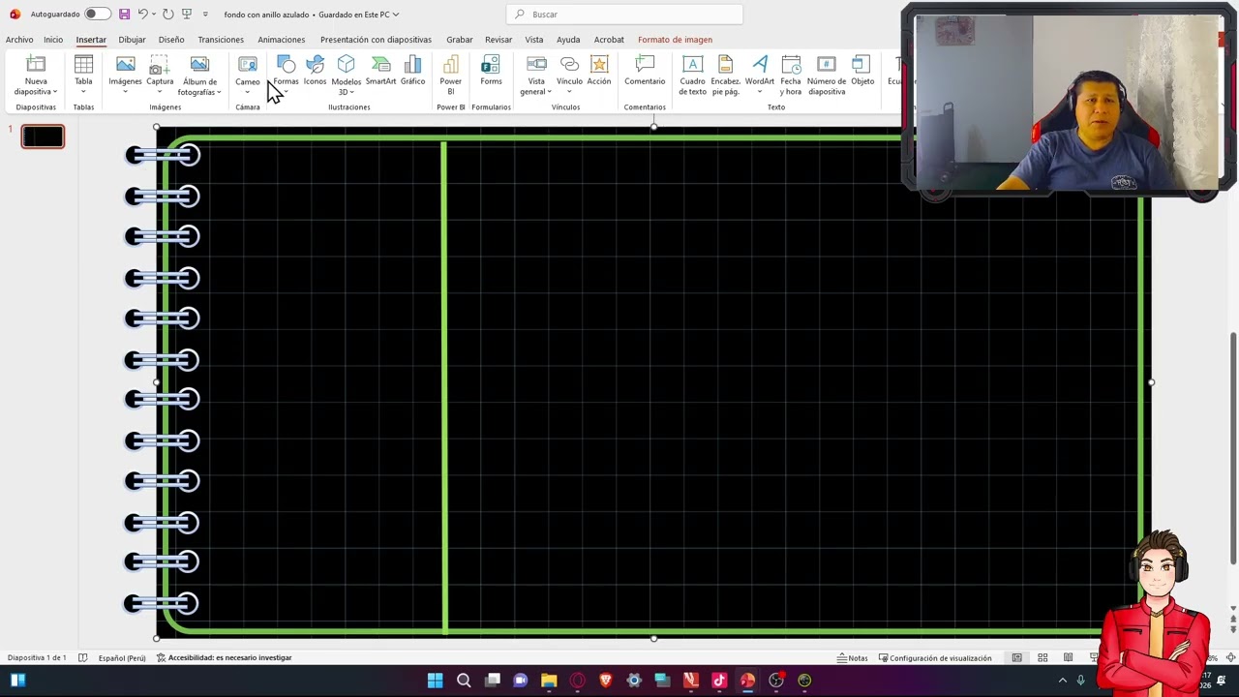This screenshot has width=1239, height=697.
Task: Add an Acción to the selection
Action: (599, 71)
